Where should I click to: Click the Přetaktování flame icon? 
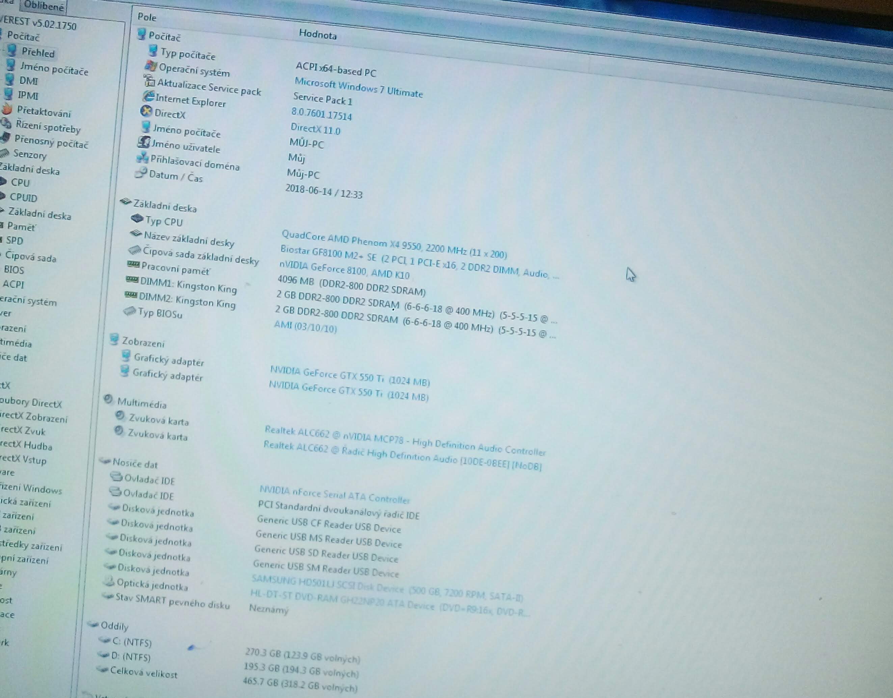(6, 109)
